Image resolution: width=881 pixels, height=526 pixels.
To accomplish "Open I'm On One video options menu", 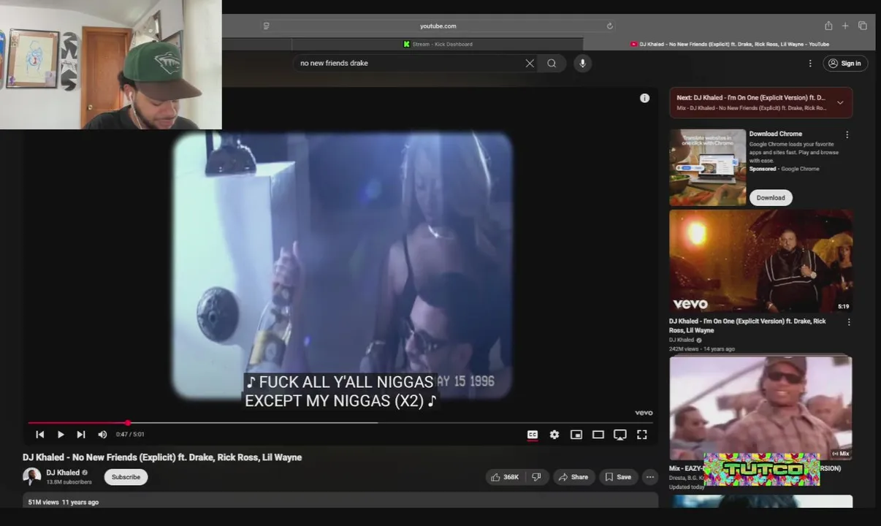I will coord(849,322).
